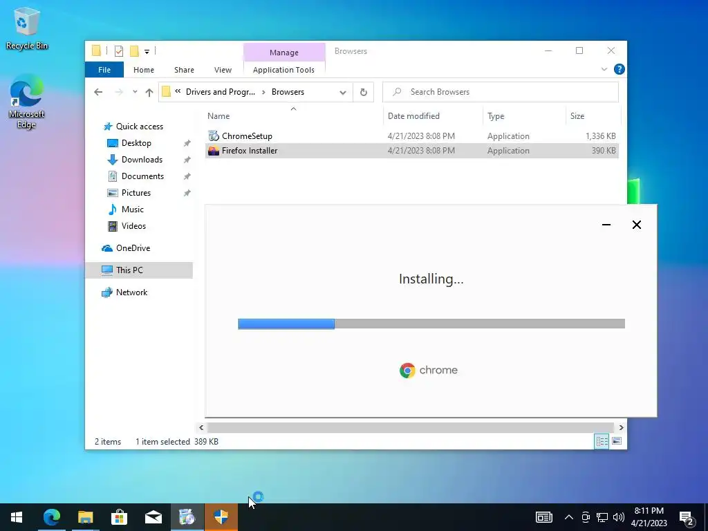Screen dimensions: 708x531
Task: Open Mail app from taskbar
Action: (153, 517)
